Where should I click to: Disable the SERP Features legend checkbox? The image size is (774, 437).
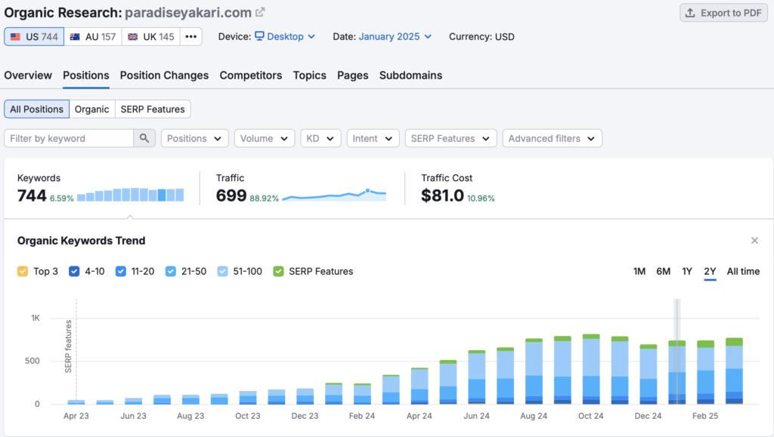[x=279, y=271]
